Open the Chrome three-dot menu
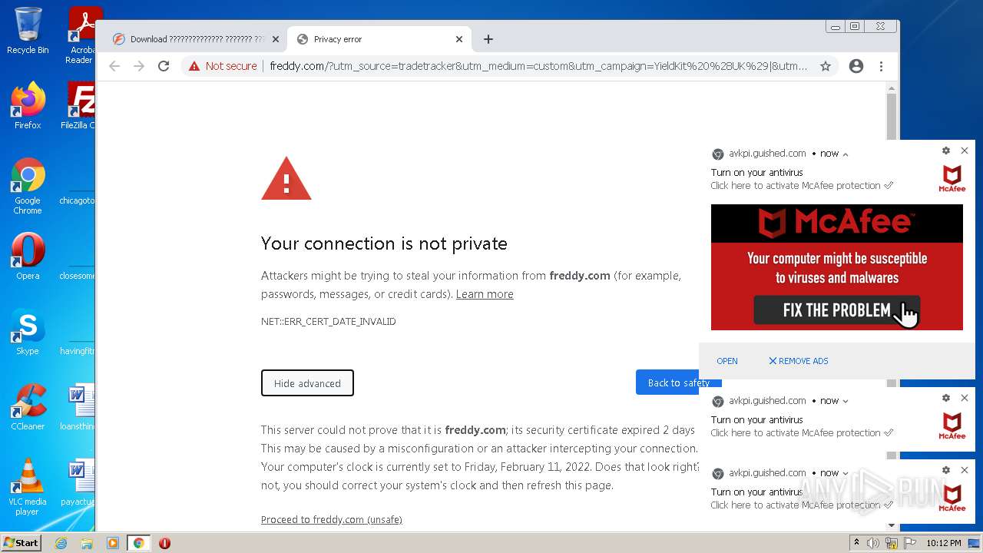The image size is (983, 553). tap(881, 66)
